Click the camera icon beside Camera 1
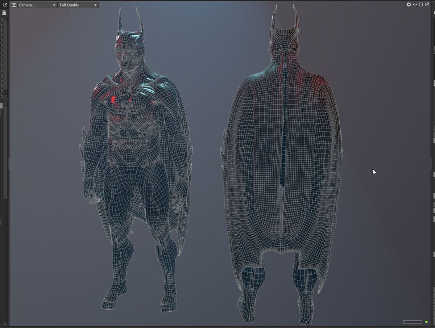435x328 pixels. pyautogui.click(x=13, y=5)
